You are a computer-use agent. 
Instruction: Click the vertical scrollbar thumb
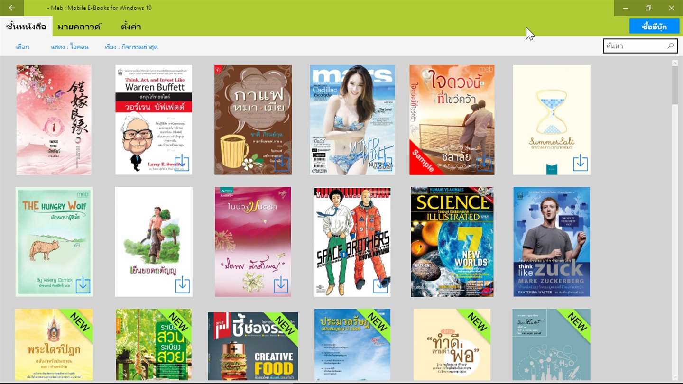pyautogui.click(x=675, y=85)
